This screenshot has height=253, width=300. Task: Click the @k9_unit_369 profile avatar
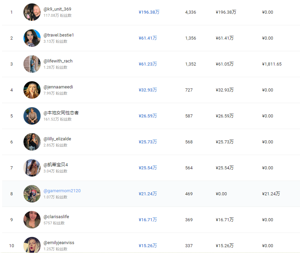(32, 12)
